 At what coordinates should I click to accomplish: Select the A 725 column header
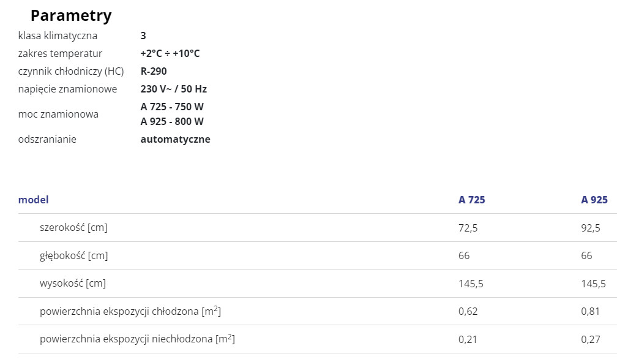click(x=471, y=200)
